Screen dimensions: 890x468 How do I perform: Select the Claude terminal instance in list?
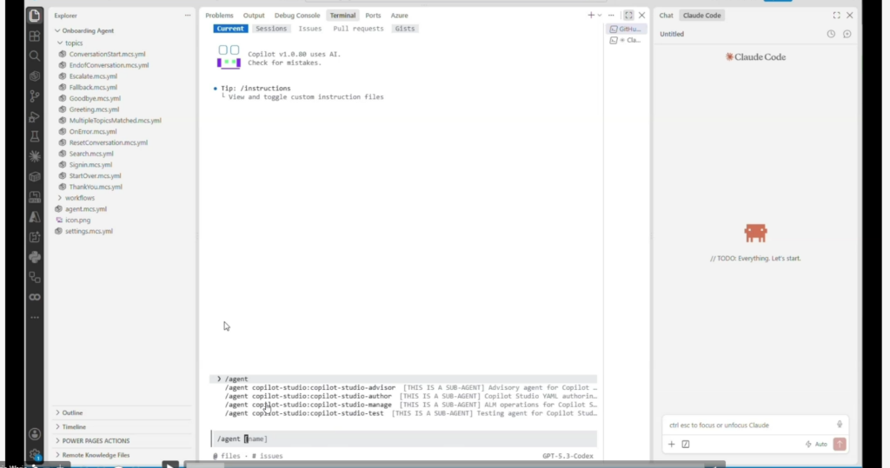click(626, 40)
